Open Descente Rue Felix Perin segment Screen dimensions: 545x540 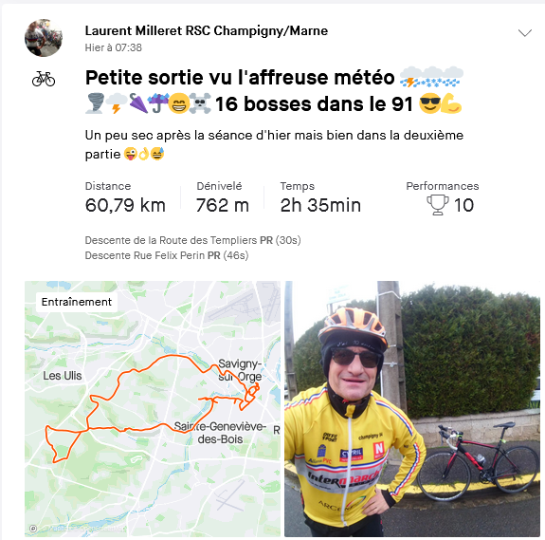point(167,255)
